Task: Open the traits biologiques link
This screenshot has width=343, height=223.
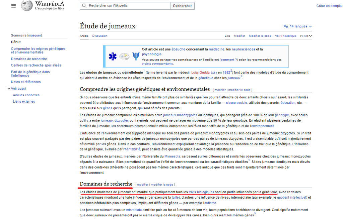Action: [x=201, y=192]
